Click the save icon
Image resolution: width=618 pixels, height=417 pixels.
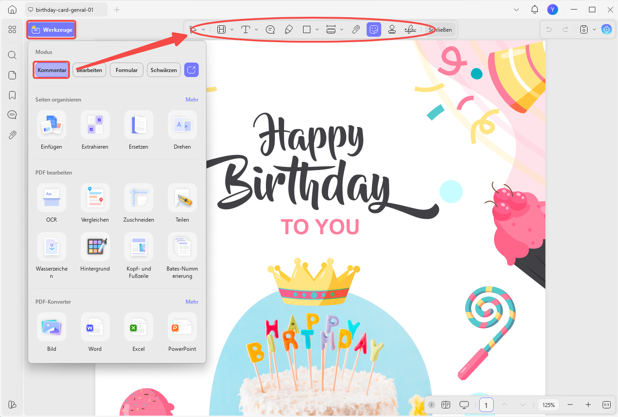(584, 29)
